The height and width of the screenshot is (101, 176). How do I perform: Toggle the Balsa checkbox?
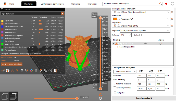[141, 35]
